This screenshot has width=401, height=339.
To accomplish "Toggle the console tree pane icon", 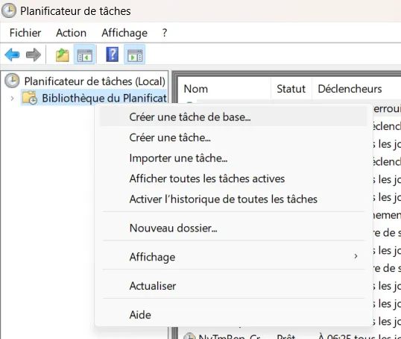I will pos(85,55).
